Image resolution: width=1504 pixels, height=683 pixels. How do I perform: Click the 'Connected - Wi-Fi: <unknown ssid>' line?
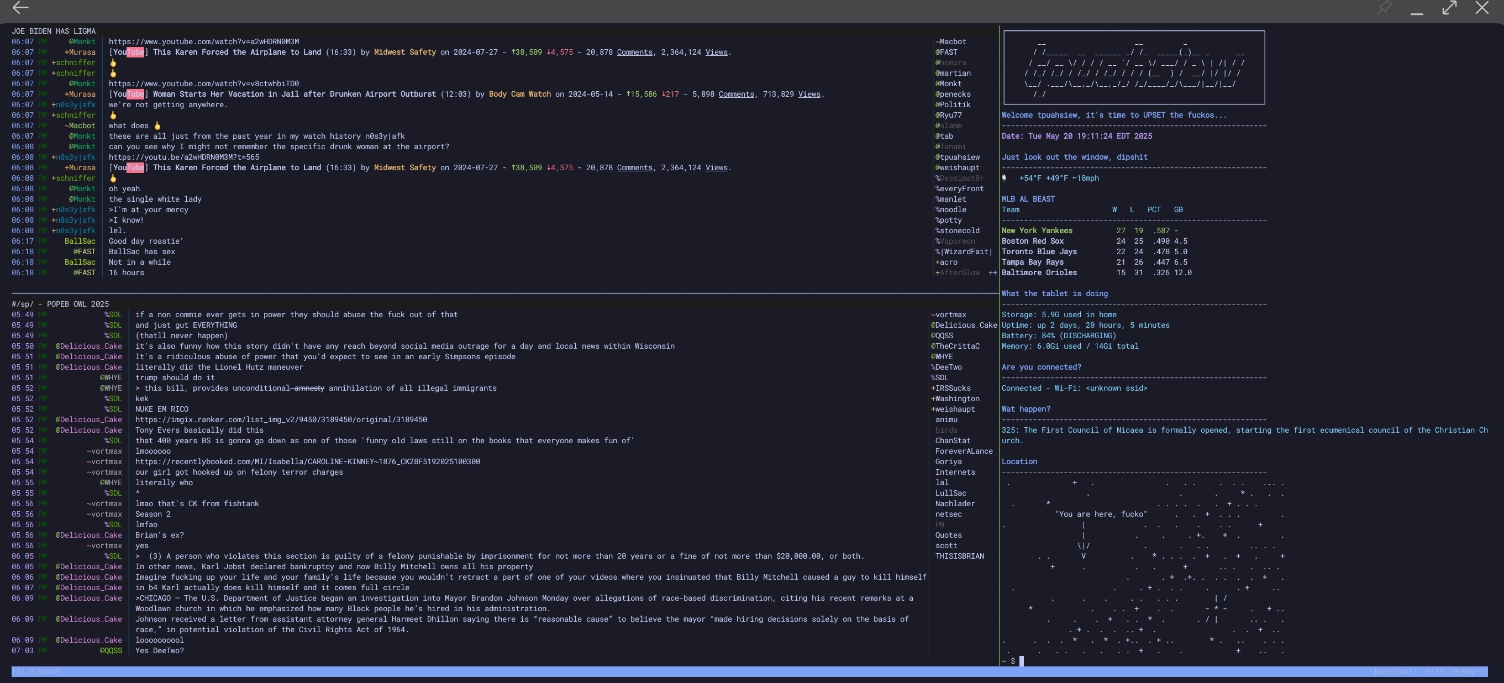1074,388
